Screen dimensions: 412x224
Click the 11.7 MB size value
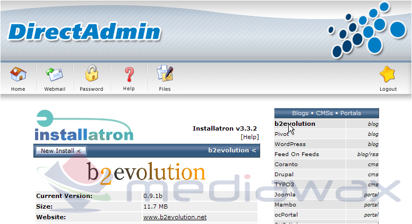[156, 206]
